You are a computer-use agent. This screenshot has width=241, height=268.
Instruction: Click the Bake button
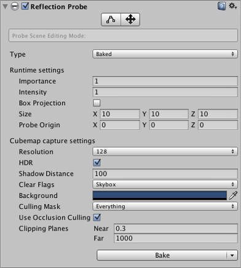pos(162,255)
